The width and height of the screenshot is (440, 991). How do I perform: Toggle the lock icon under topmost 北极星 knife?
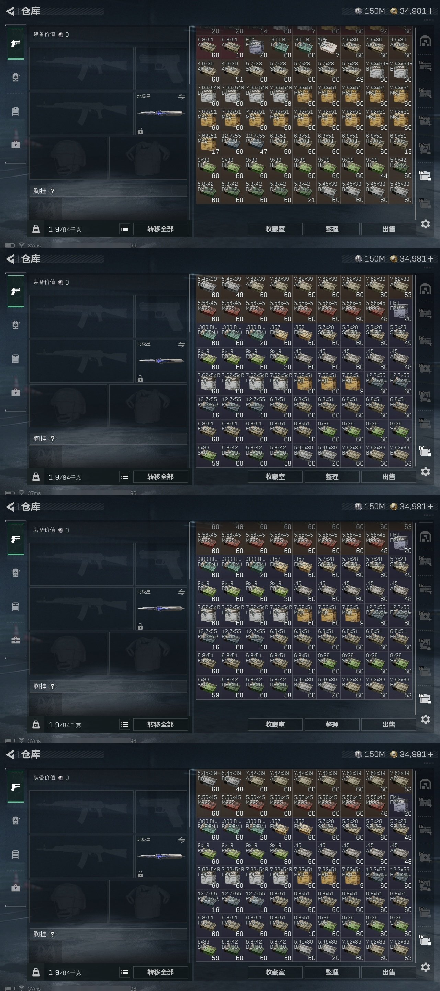pyautogui.click(x=140, y=131)
